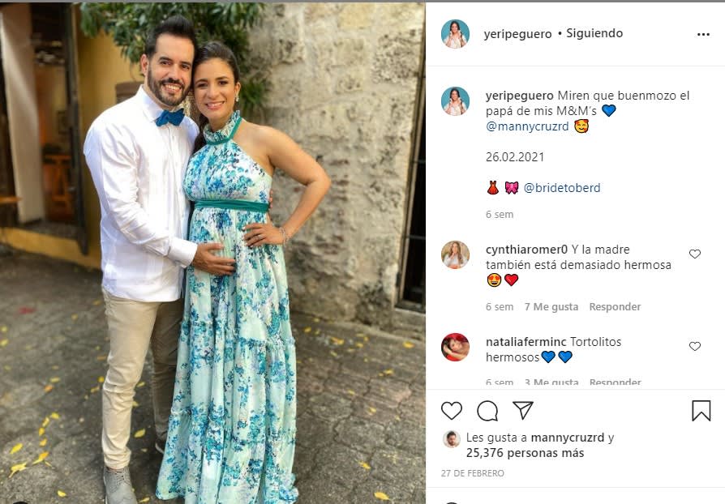View the 7 Me gusta likes list
This screenshot has height=504, width=725.
pyautogui.click(x=551, y=307)
